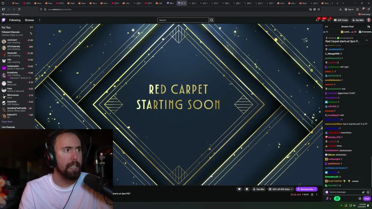372x209 pixels.
Task: Toggle the picture-in-picture address bar icon
Action: pos(310,9)
